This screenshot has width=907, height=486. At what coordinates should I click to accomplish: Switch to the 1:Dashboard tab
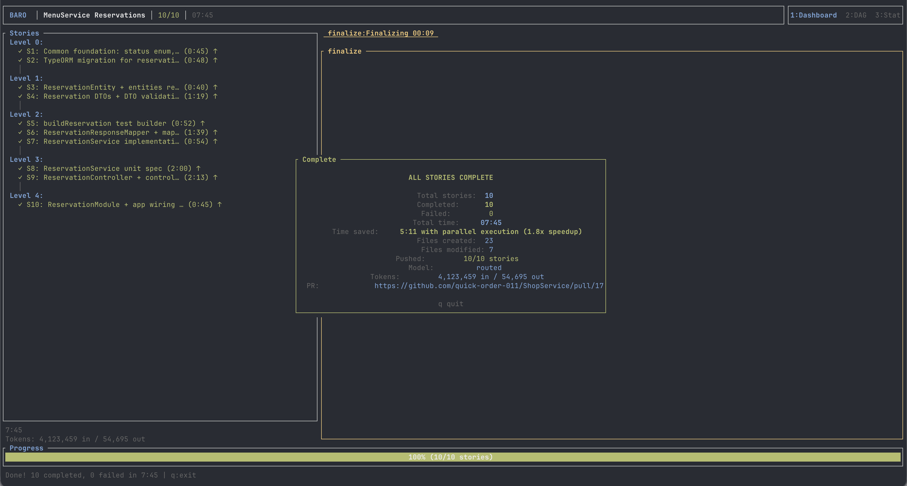coord(813,15)
